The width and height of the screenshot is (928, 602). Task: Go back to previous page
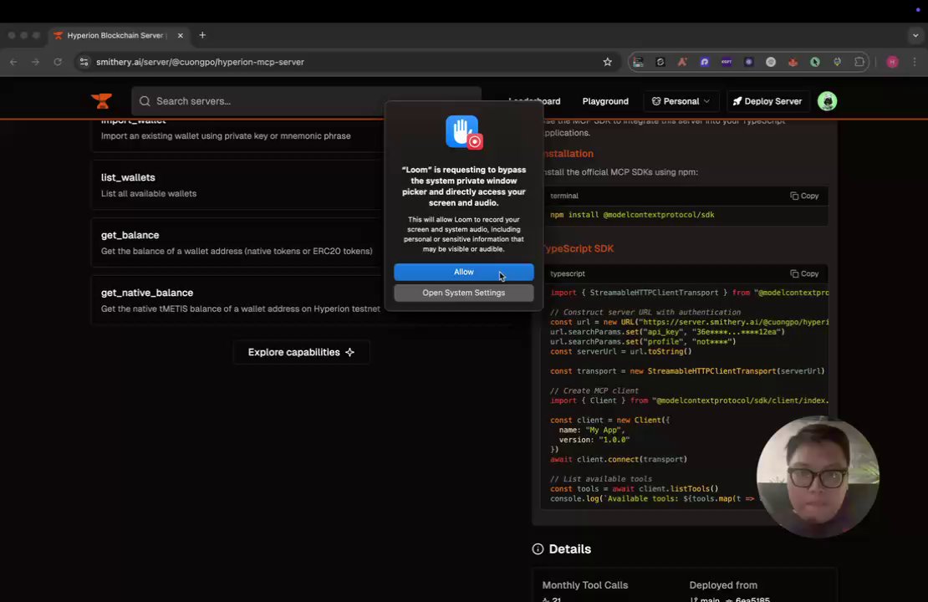pyautogui.click(x=13, y=62)
